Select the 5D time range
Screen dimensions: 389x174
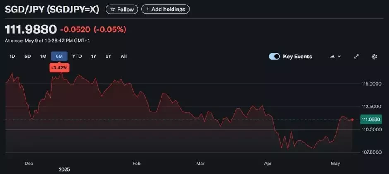[x=28, y=56]
